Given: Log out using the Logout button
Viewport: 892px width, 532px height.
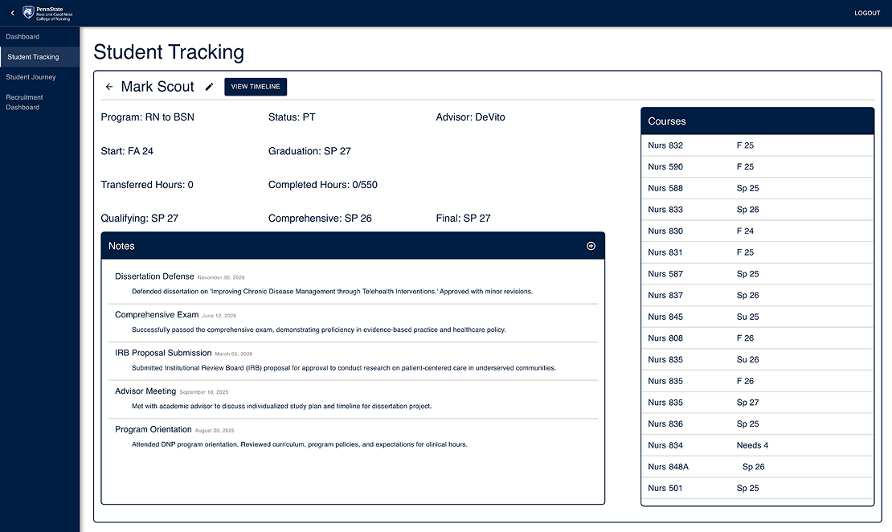Looking at the screenshot, I should pyautogui.click(x=867, y=14).
